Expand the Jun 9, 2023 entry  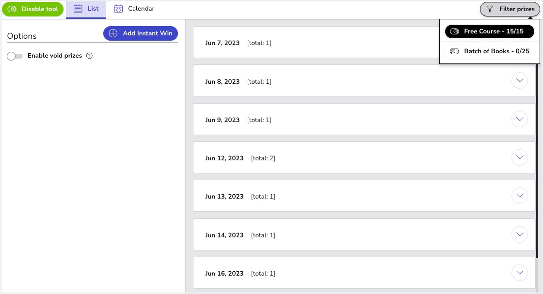coord(520,119)
